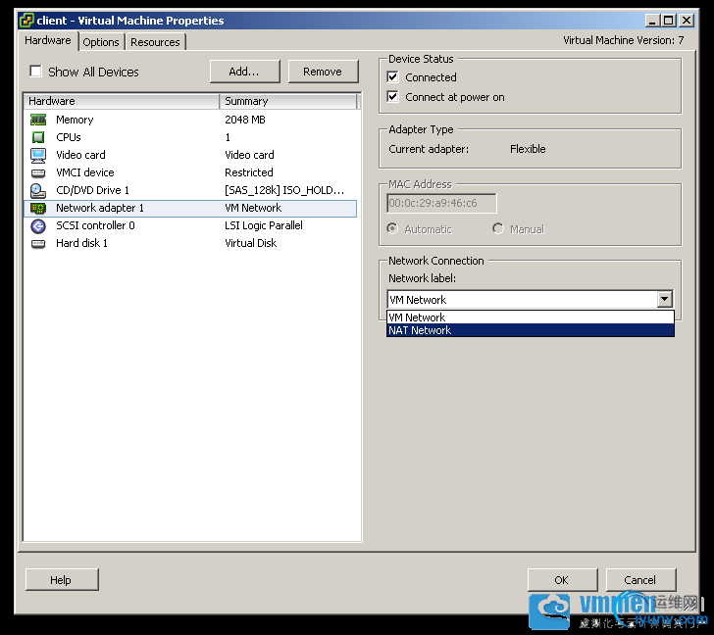The image size is (714, 635).
Task: Select the Memory row label
Action: pyautogui.click(x=75, y=120)
